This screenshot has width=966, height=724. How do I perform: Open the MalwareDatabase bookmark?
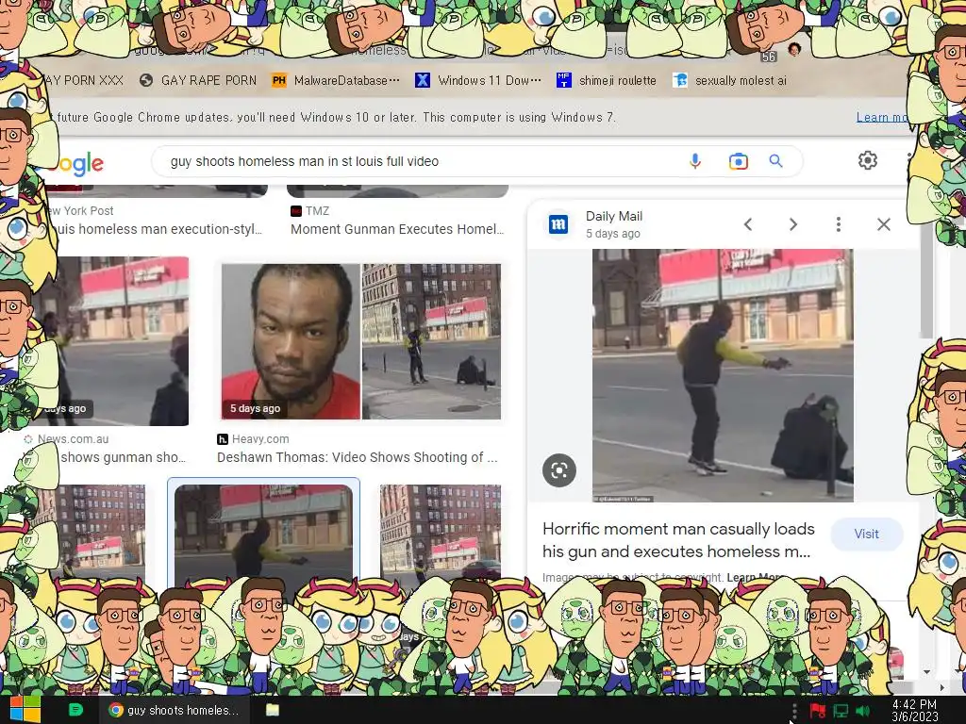(336, 80)
